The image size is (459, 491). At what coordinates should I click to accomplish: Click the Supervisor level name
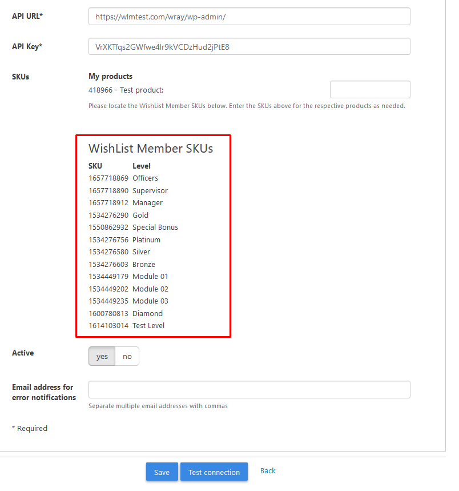150,190
